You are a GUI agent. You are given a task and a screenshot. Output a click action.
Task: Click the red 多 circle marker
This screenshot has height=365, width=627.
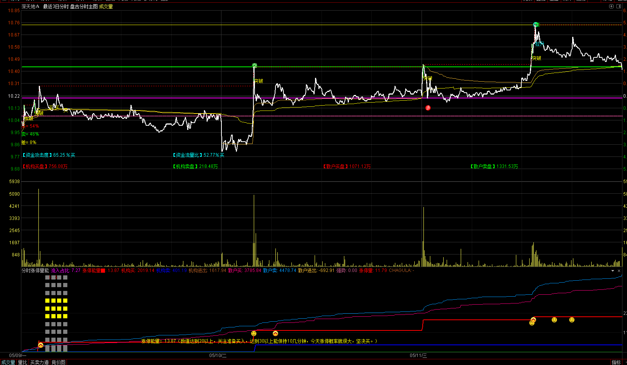(428, 108)
